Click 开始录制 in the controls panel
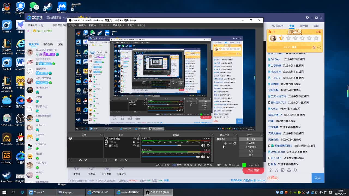This screenshot has width=349, height=196. pos(251,143)
